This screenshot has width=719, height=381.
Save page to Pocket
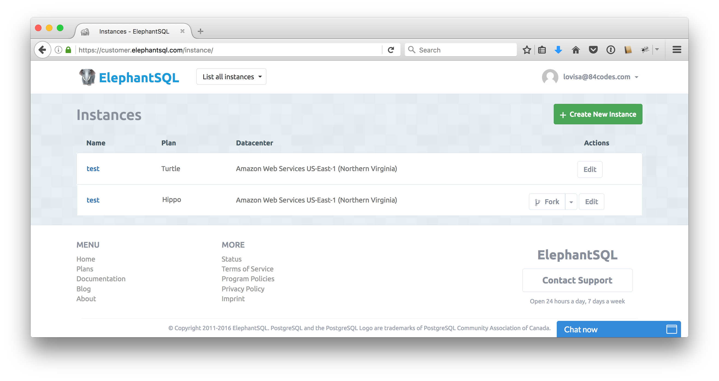tap(593, 50)
